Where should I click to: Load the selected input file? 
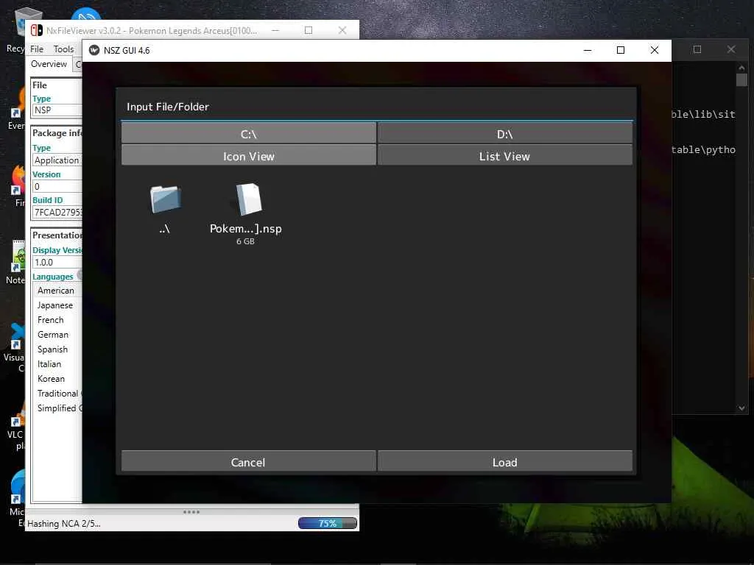(x=505, y=461)
